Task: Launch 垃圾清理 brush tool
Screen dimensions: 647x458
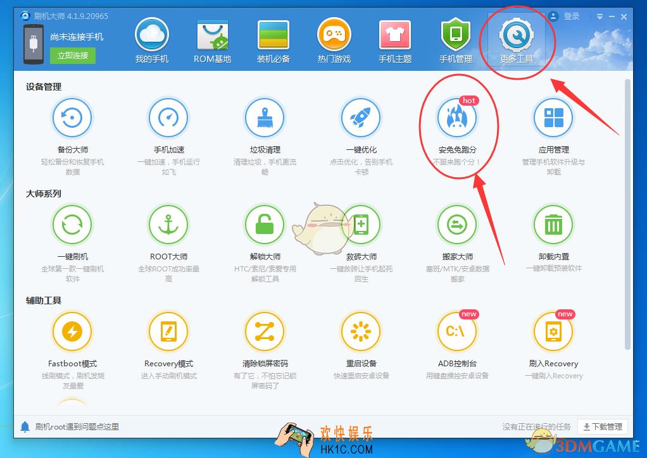Action: (265, 118)
